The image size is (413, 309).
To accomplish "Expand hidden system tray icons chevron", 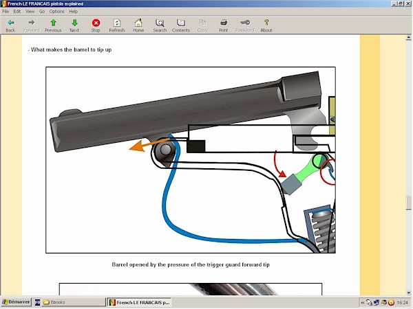I will pos(363,303).
